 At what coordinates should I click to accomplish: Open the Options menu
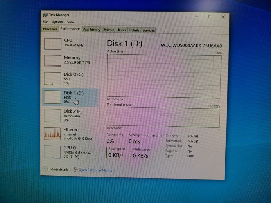pyautogui.click(x=58, y=22)
